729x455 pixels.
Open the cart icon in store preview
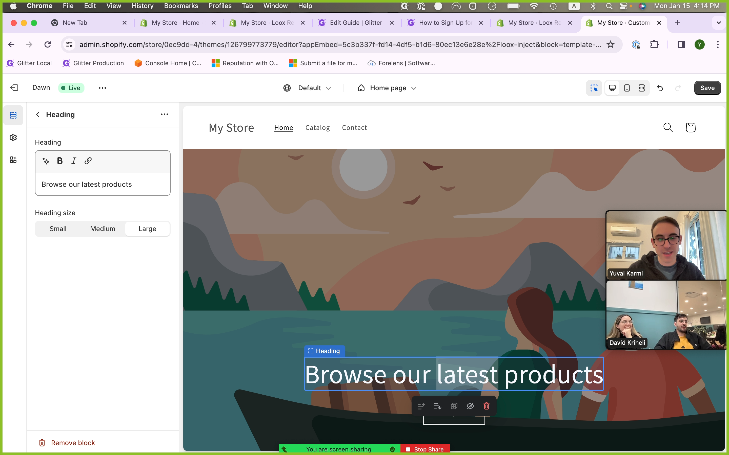691,128
